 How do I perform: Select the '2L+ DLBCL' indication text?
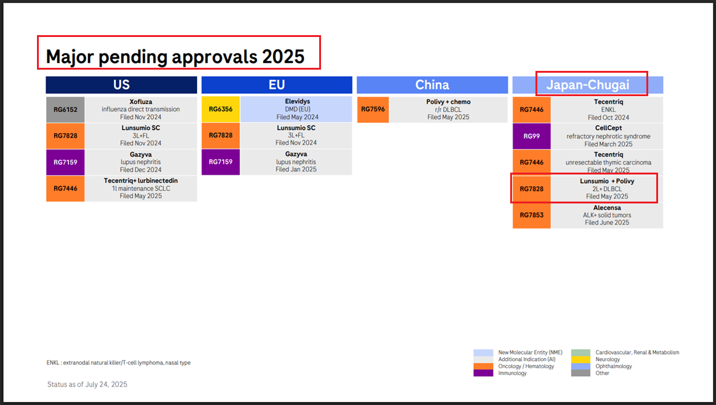pos(607,189)
